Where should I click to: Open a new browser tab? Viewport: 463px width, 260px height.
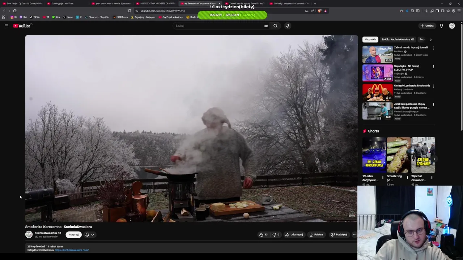pos(315,4)
